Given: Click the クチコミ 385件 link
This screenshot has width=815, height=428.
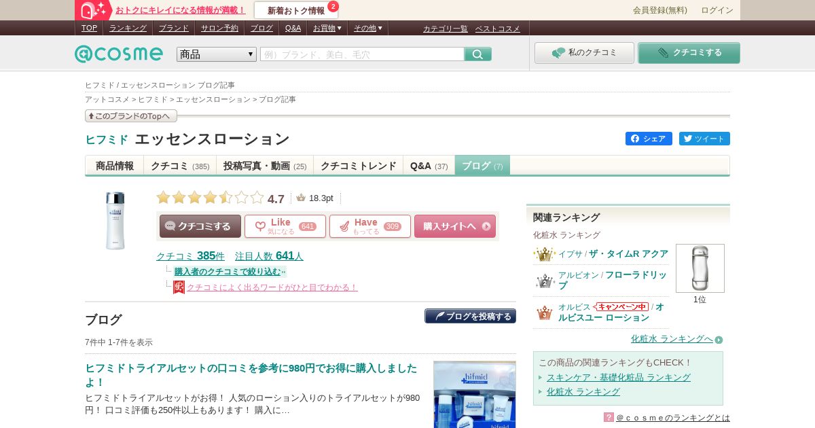Looking at the screenshot, I should (x=190, y=256).
